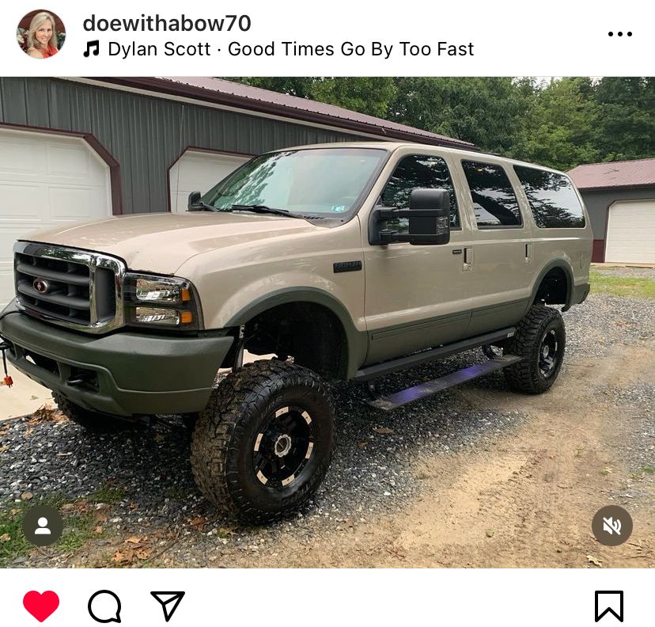Tap the truck's rear wheel

[536, 349]
